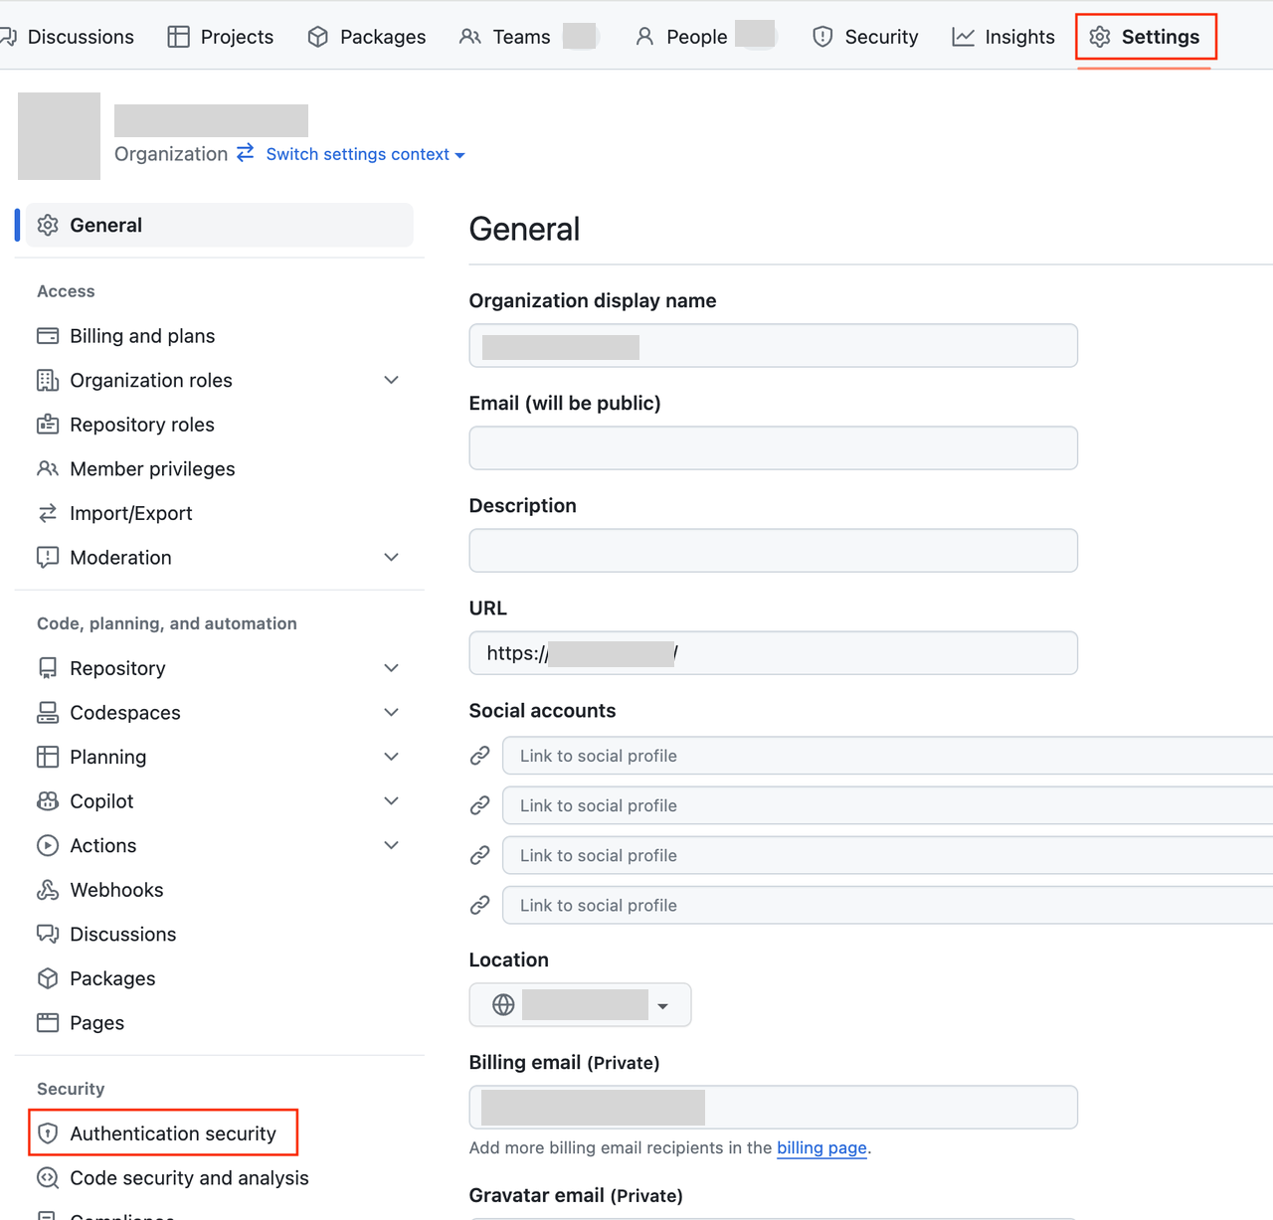Click the Teams icon in the top navigation
Screen dimensions: 1273x1220
coord(468,36)
